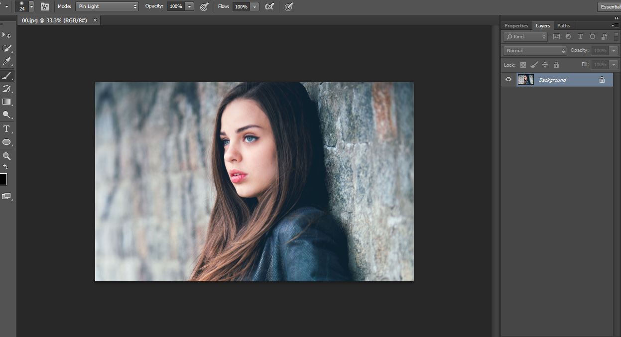Open the brush panel toggle icon
Image resolution: width=621 pixels, height=337 pixels.
pos(45,6)
